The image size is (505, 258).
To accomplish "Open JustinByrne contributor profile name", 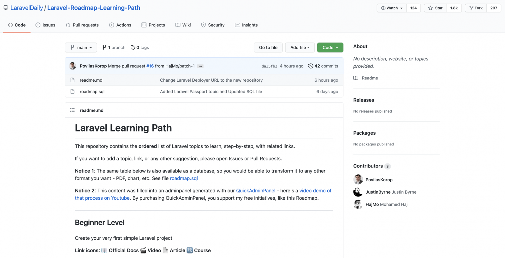I will pos(378,192).
